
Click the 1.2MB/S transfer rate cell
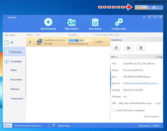pyautogui.click(x=99, y=42)
